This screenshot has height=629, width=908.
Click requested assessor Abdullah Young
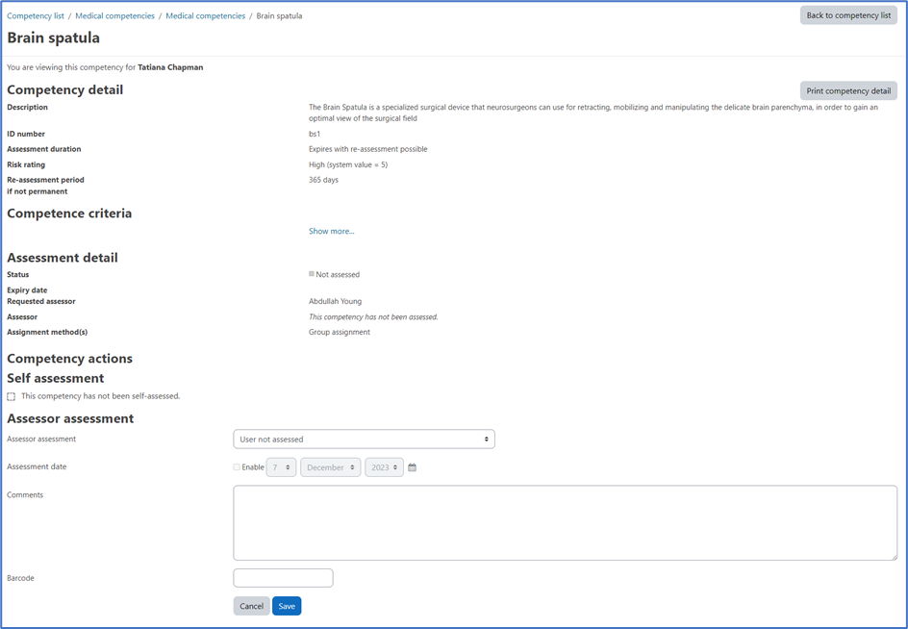tap(336, 301)
